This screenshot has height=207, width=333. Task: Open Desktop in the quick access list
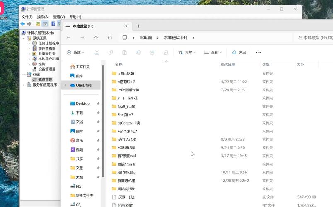[x=80, y=103]
